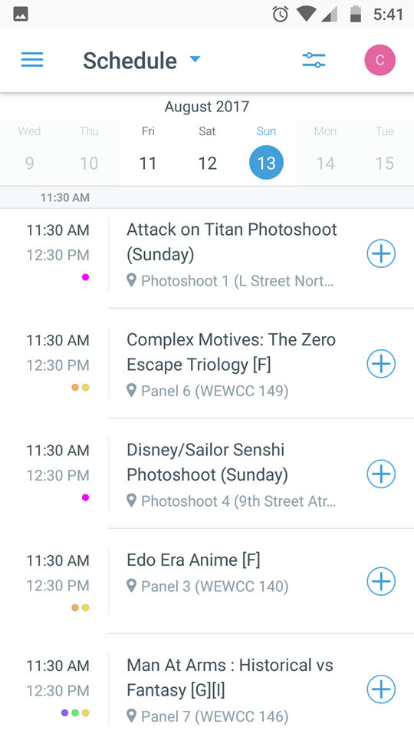Open the hamburger navigation menu
The image size is (414, 737).
(32, 60)
